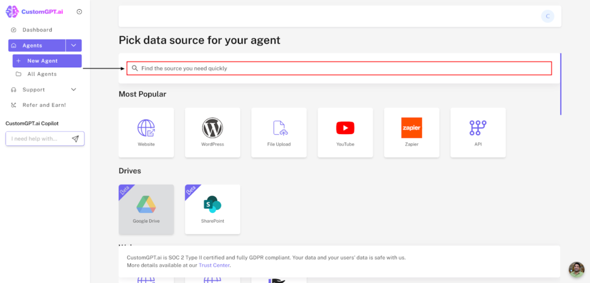The width and height of the screenshot is (590, 283).
Task: Open the user avatar menu
Action: pyautogui.click(x=547, y=16)
